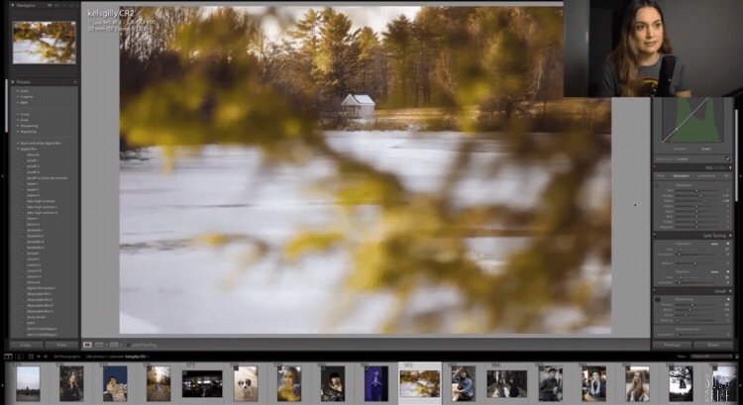Open Grid view from the filmstrip bar
The width and height of the screenshot is (743, 405).
(x=31, y=355)
